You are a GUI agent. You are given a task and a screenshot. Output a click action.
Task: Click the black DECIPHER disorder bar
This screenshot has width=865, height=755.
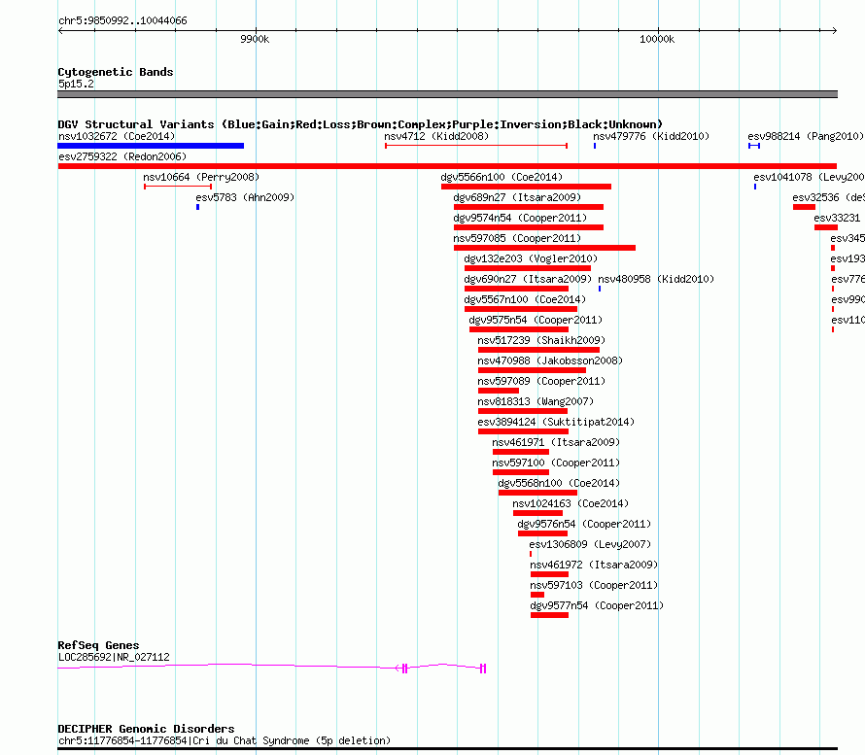[x=447, y=749]
